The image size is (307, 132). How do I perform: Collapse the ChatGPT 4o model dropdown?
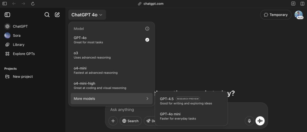tap(87, 15)
